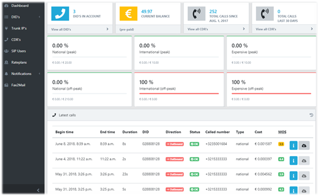
Task: Download recording of the June 8 call
Action: [x=304, y=145]
